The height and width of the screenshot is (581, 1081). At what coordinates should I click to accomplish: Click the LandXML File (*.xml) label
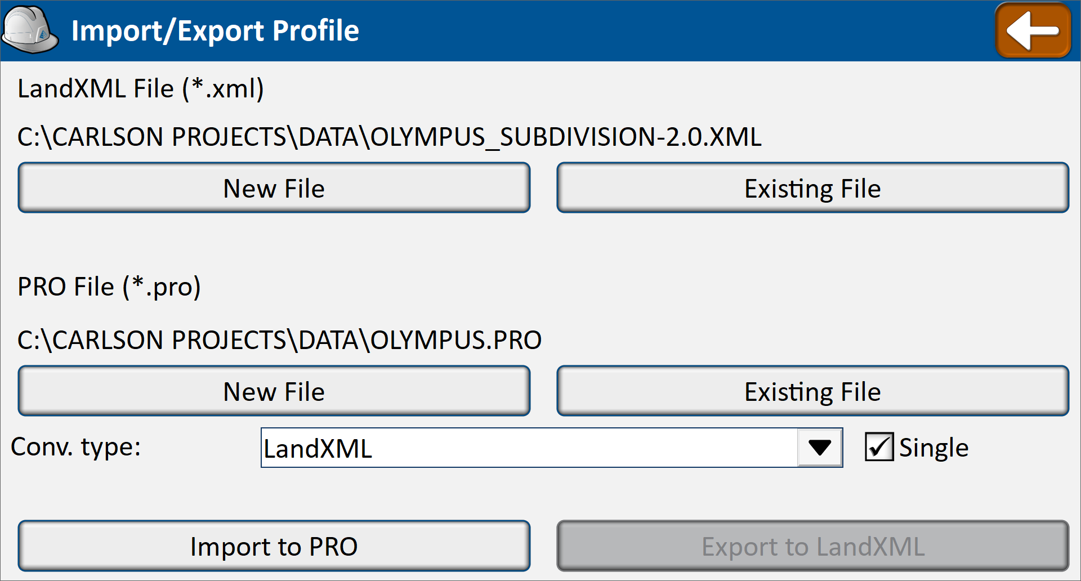point(141,89)
